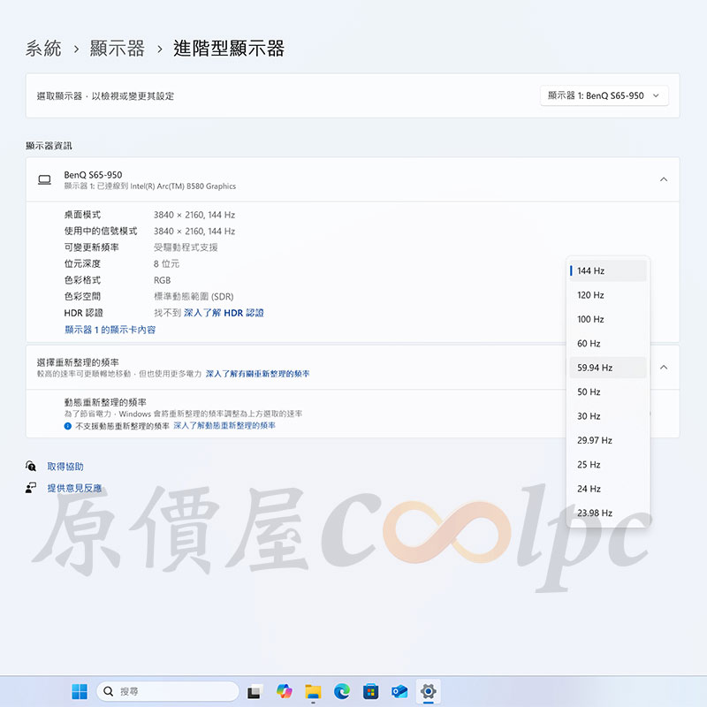707x707 pixels.
Task: Click the monitor icon beside BenQ S65-950
Action: click(x=45, y=180)
